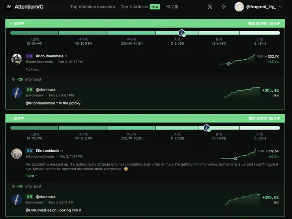
Task: Open the 作品集 menu item
Action: [x=172, y=7]
